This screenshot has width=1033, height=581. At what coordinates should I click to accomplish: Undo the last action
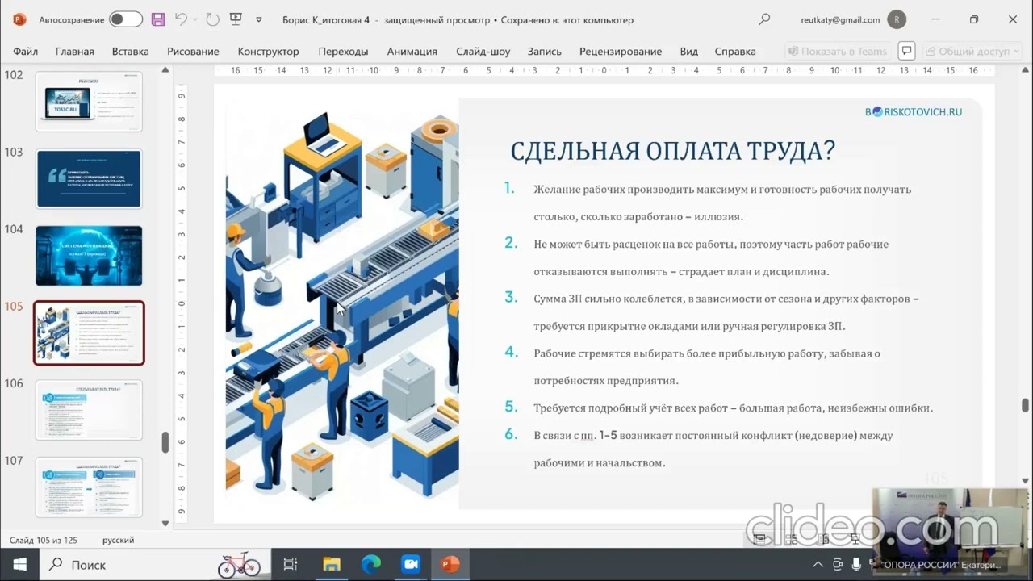click(x=181, y=19)
